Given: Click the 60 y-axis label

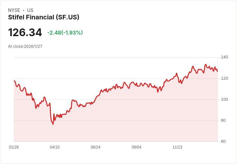Looking at the screenshot, I should 223,141.
